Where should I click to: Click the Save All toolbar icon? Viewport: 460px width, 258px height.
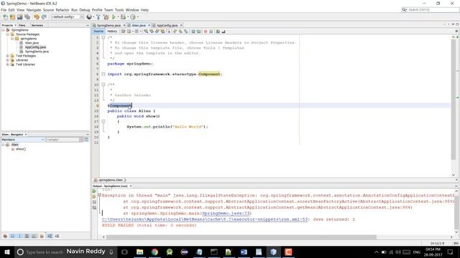[27, 17]
